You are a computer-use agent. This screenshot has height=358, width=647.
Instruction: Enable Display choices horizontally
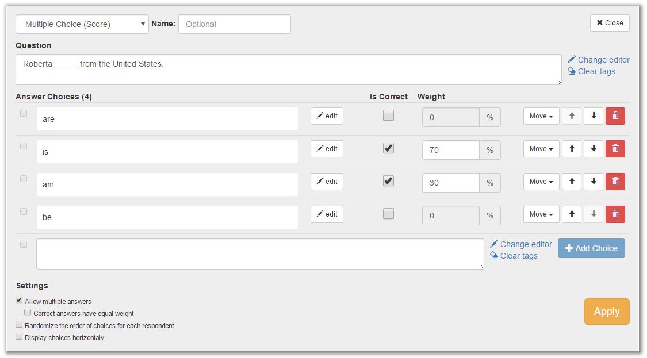(19, 336)
